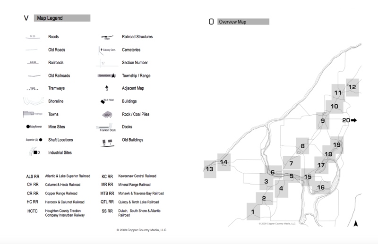Open map tile 13

210,169
